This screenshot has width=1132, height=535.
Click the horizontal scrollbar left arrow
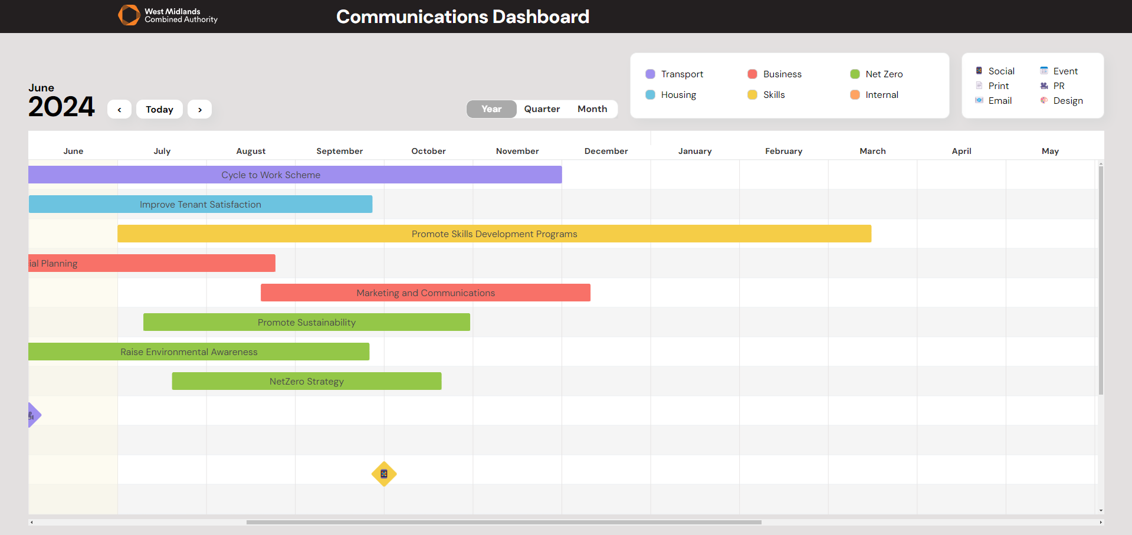tap(32, 522)
